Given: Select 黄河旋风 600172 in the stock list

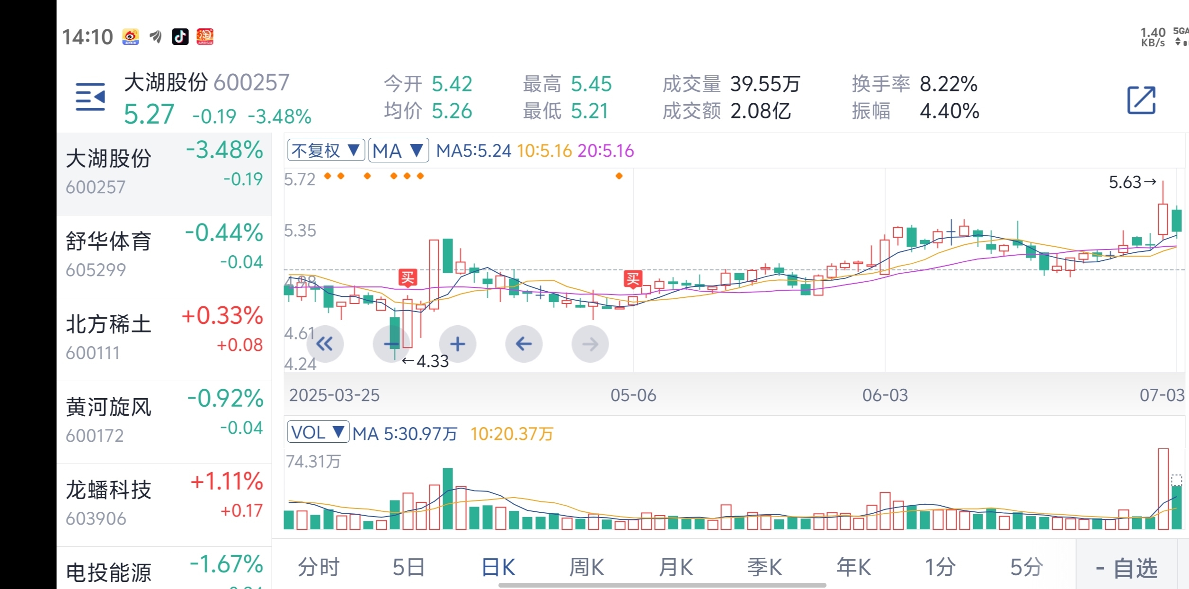Looking at the screenshot, I should point(164,422).
